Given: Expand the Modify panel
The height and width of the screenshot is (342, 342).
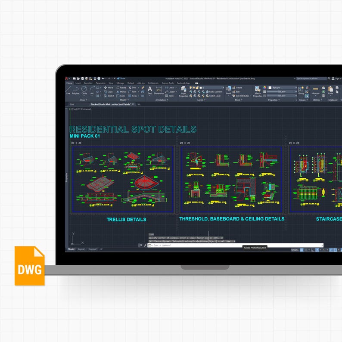Looking at the screenshot, I should click(x=124, y=100).
